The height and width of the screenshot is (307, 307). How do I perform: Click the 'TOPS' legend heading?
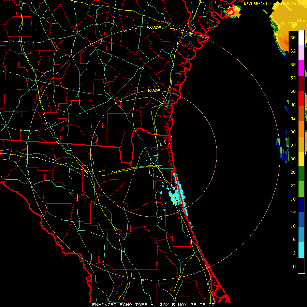point(300,20)
